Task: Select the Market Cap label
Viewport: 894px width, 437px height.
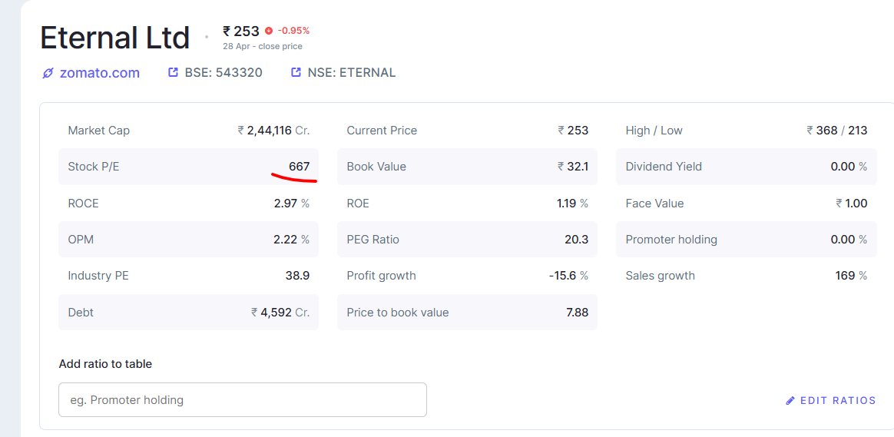Action: [x=98, y=130]
